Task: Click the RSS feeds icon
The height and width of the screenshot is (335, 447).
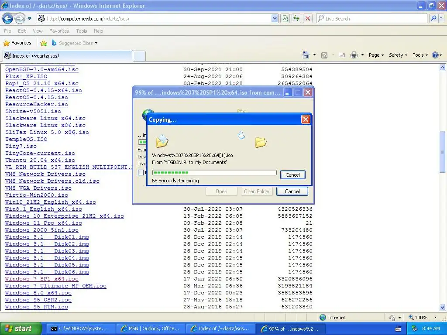Action: coord(324,55)
